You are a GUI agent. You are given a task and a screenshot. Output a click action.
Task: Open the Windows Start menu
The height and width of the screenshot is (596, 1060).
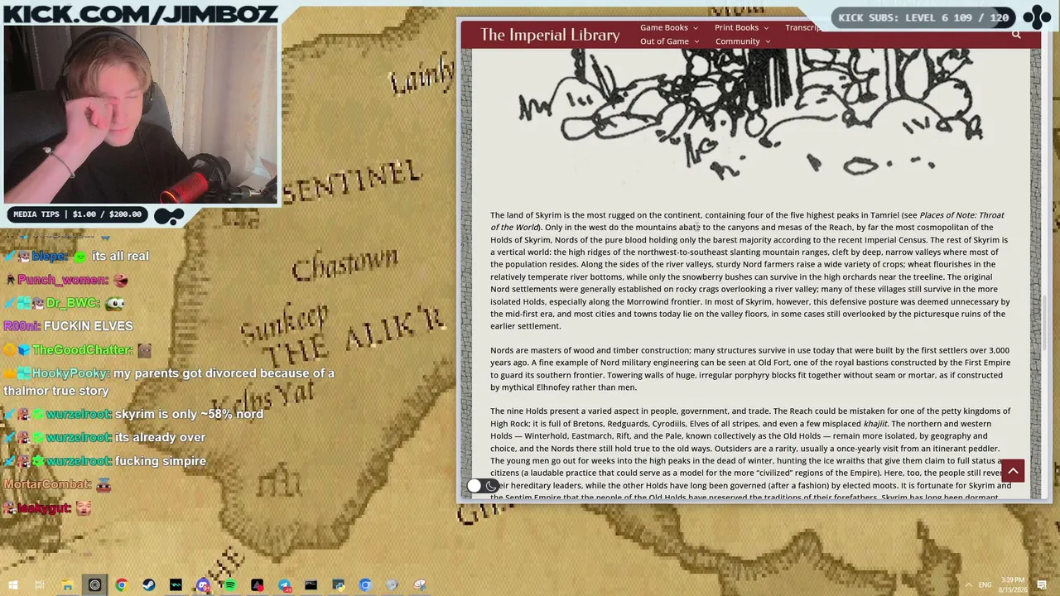tap(13, 585)
